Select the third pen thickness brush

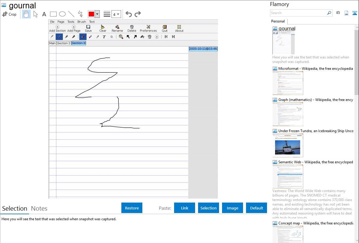pos(67,37)
